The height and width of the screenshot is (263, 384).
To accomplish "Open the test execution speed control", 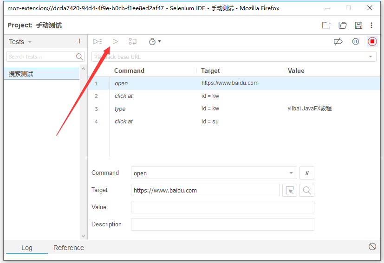I will click(x=155, y=42).
